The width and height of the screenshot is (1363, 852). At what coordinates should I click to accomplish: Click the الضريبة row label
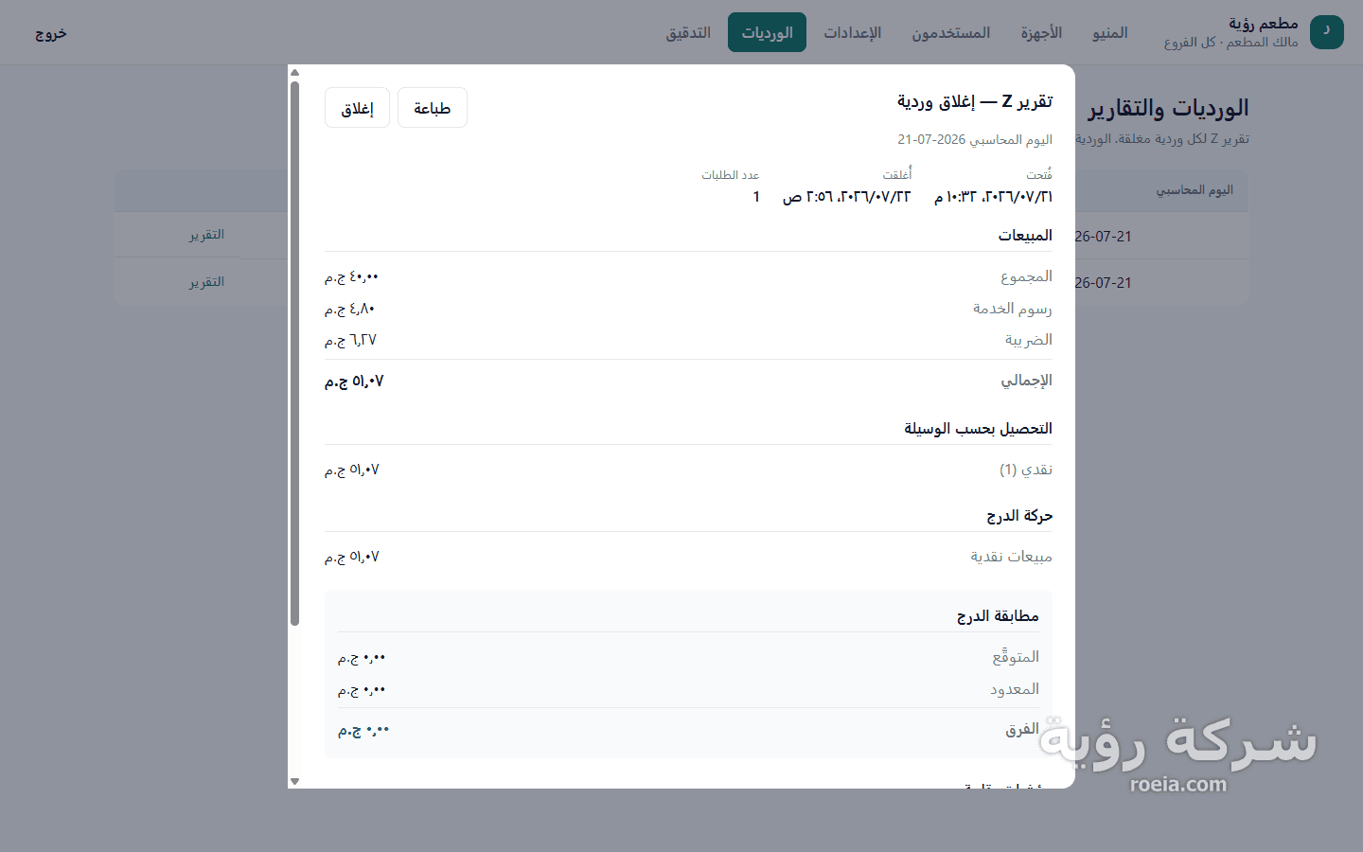coord(1028,340)
